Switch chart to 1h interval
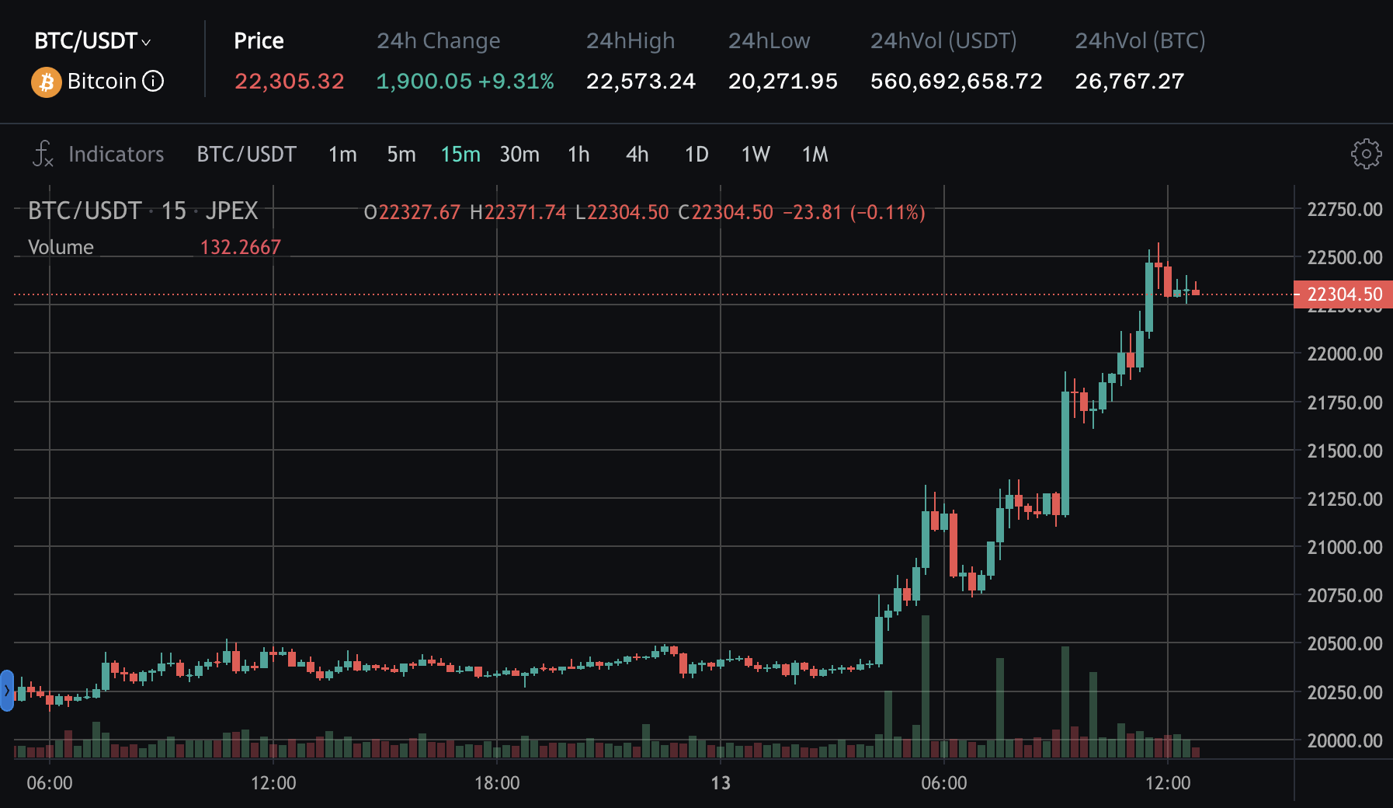This screenshot has height=808, width=1393. coord(578,155)
